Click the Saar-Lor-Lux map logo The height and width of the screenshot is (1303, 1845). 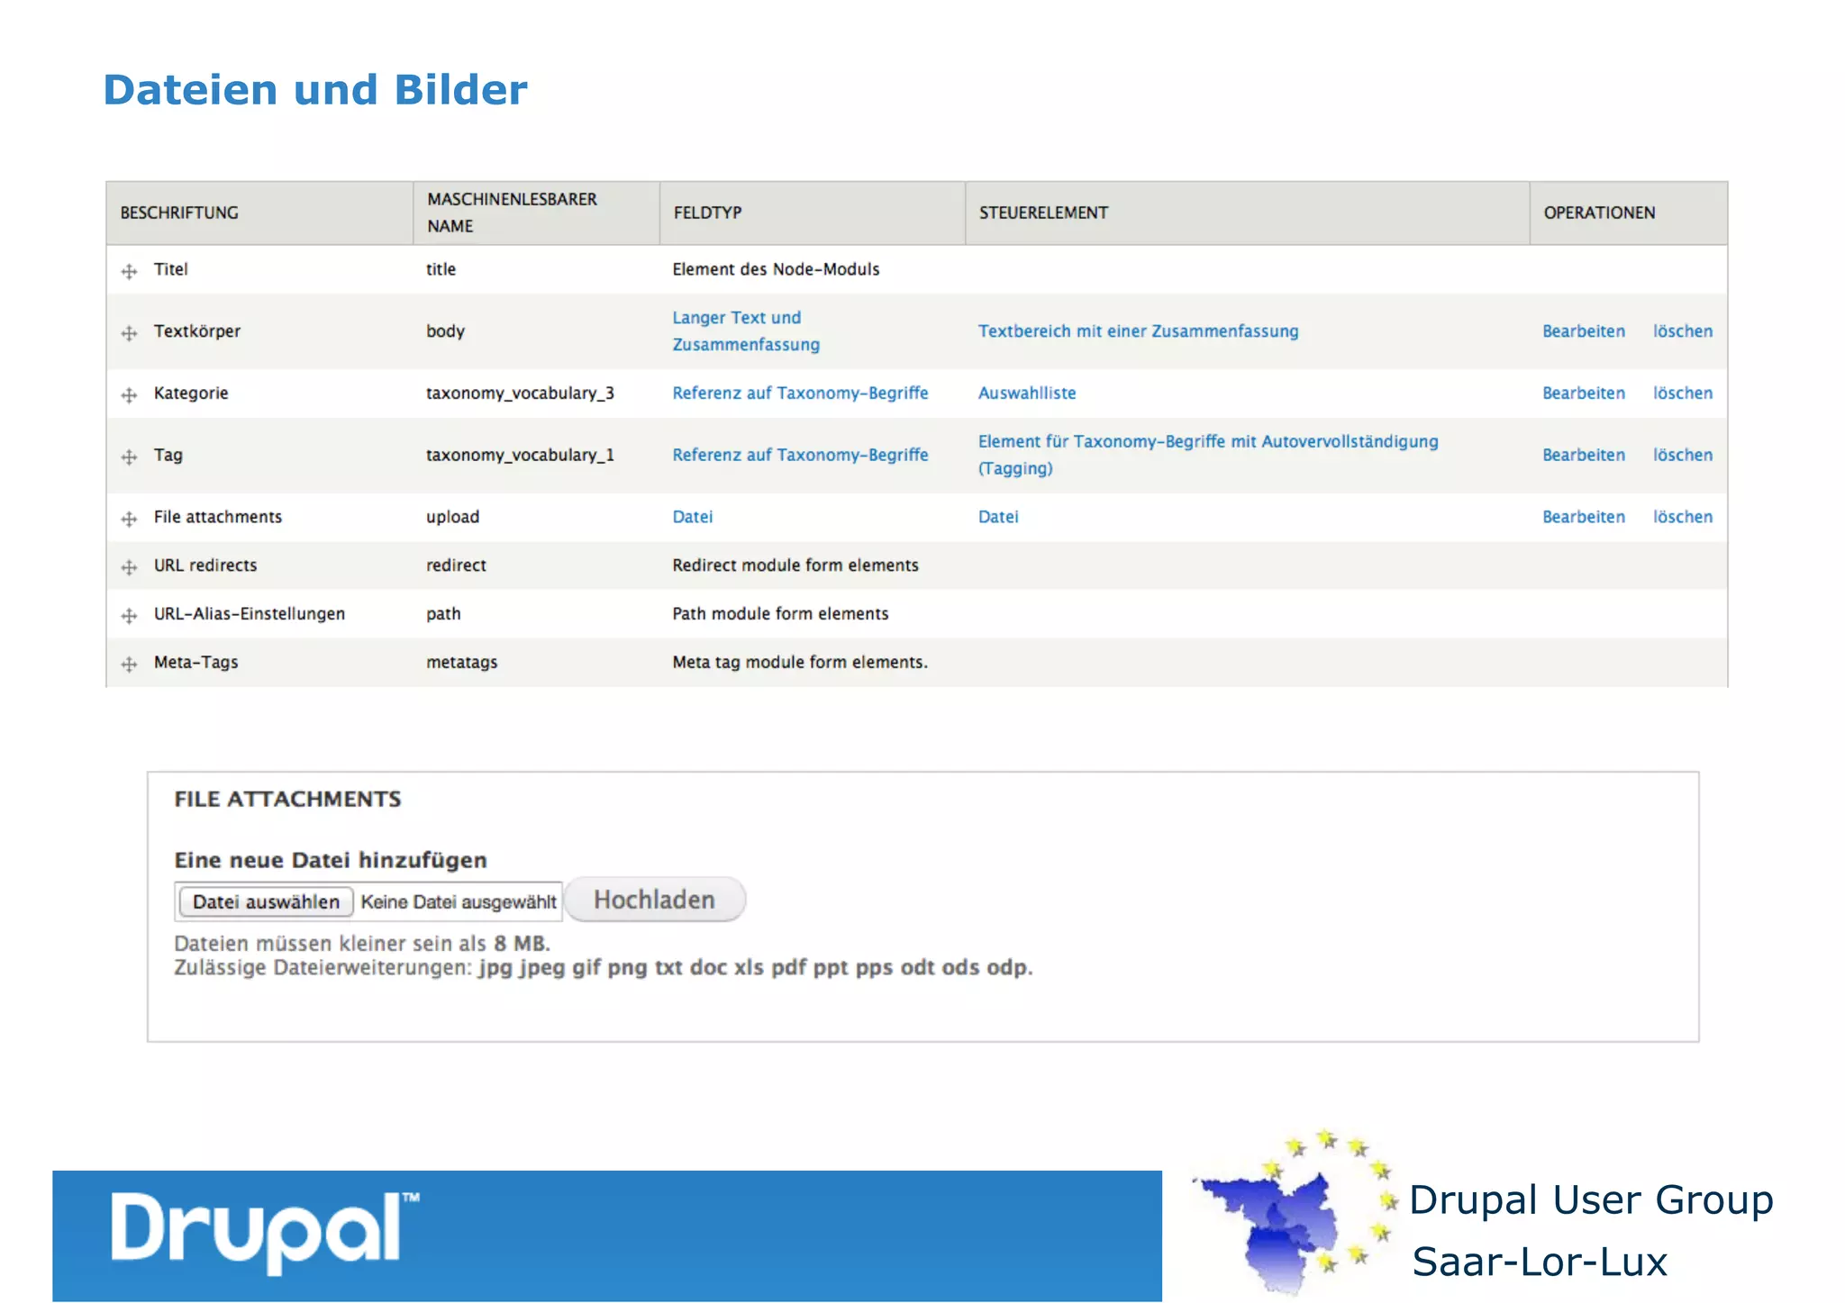coord(1294,1212)
